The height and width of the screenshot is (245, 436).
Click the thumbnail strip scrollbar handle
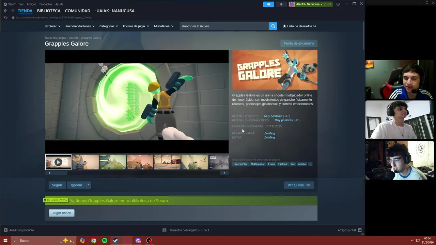[x=61, y=173]
